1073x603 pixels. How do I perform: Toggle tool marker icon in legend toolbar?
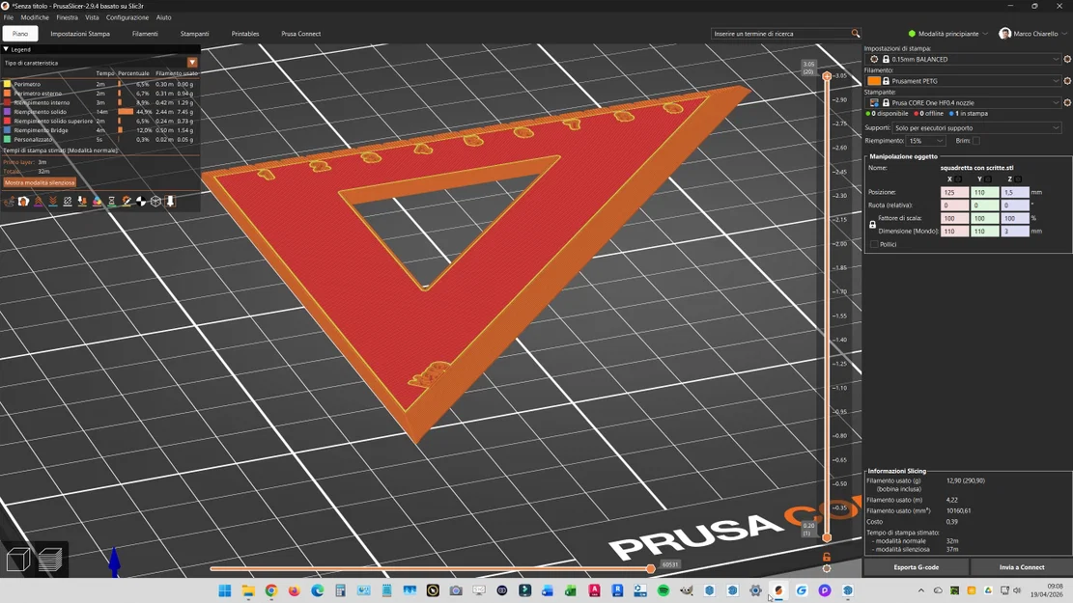pyautogui.click(x=170, y=201)
